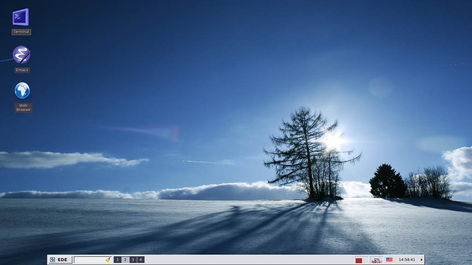
Task: Switch to workspace 3
Action: [x=133, y=259]
